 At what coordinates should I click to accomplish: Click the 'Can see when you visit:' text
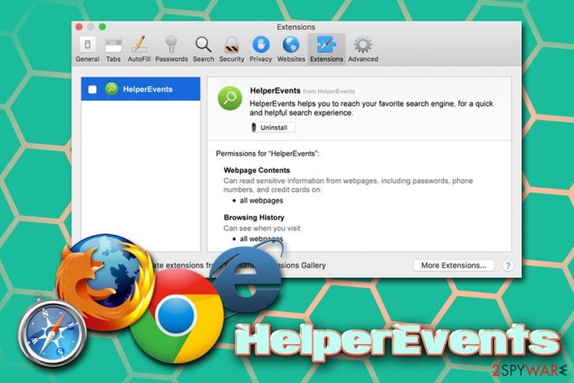pyautogui.click(x=262, y=228)
